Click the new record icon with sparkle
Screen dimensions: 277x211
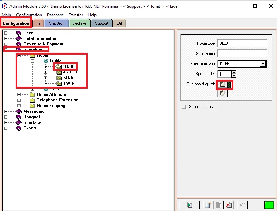tap(208, 205)
